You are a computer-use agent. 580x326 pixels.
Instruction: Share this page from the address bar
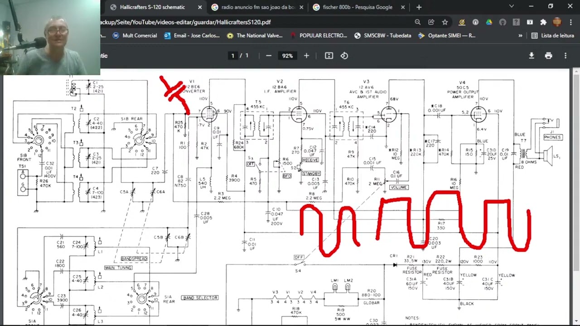[431, 22]
